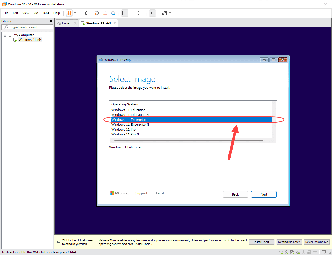Click the stretch guest display icon

(x=164, y=13)
